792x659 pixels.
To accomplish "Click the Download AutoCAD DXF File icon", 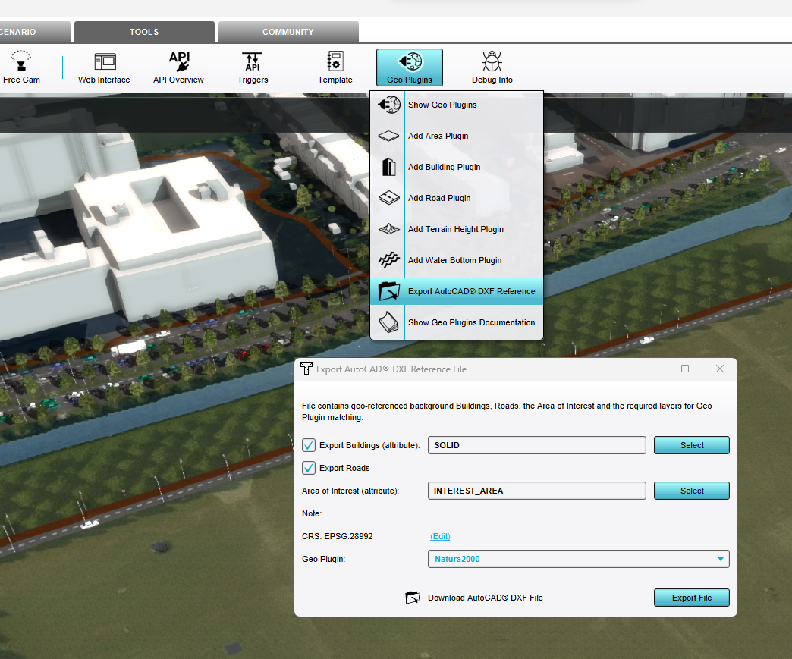I will (x=413, y=598).
